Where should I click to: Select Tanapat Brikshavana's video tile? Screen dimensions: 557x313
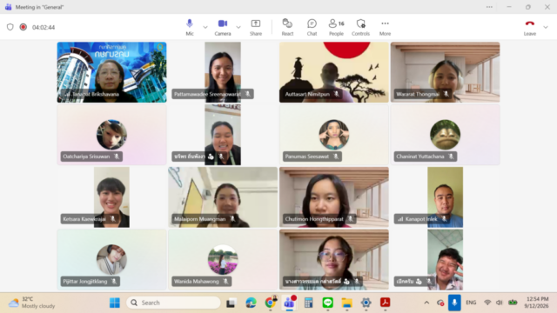click(111, 72)
